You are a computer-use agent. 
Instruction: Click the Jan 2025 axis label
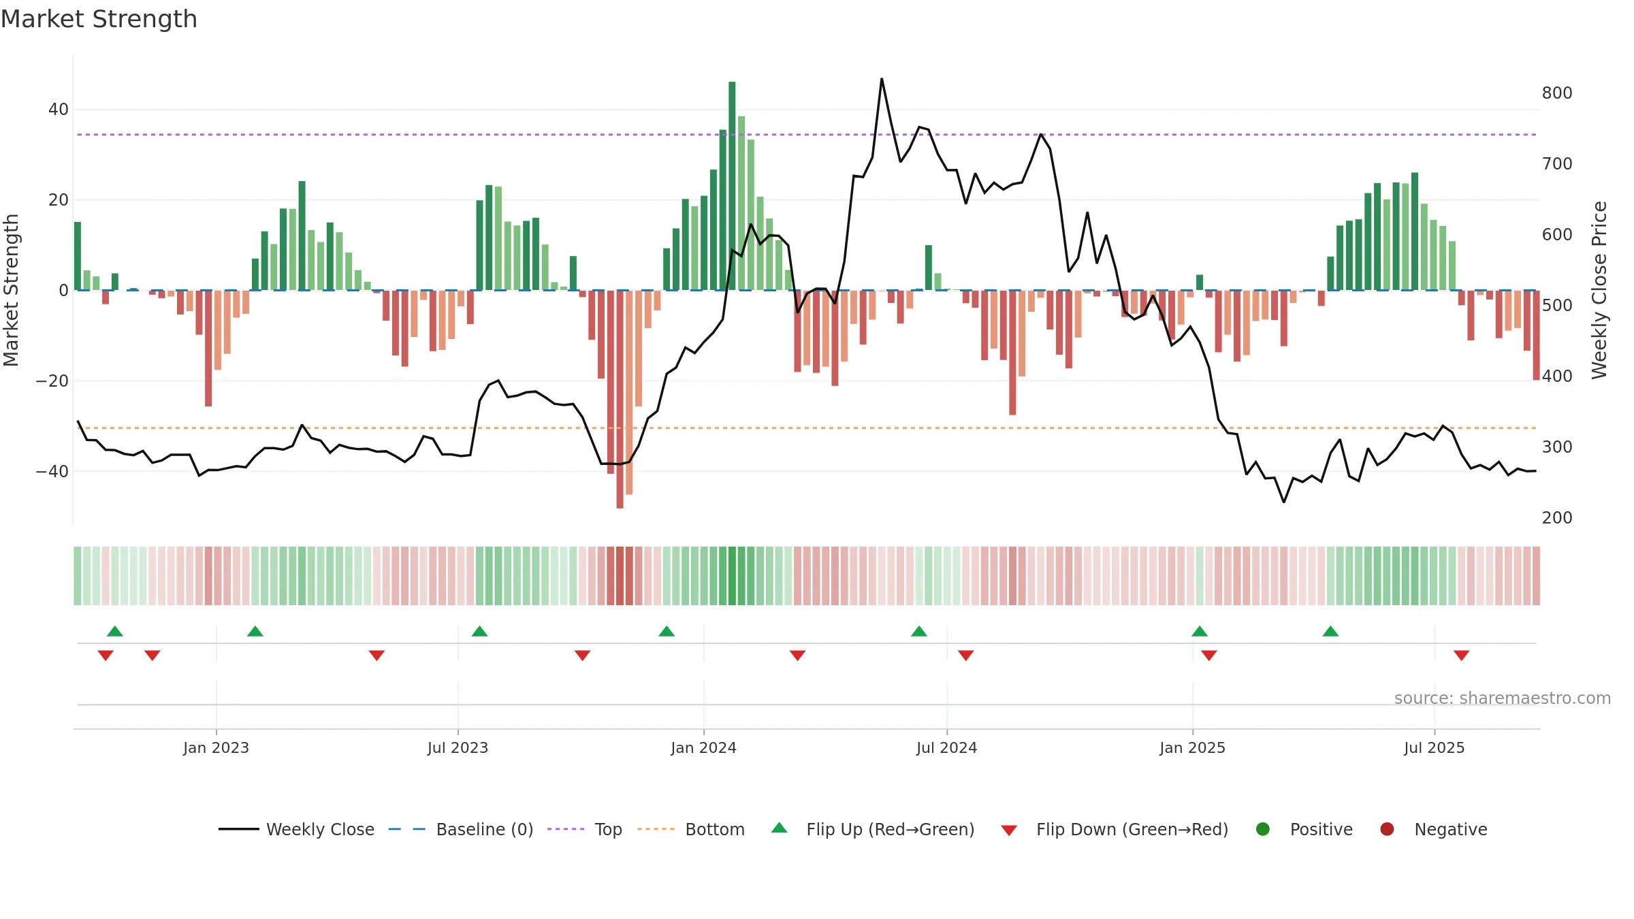[x=1192, y=747]
